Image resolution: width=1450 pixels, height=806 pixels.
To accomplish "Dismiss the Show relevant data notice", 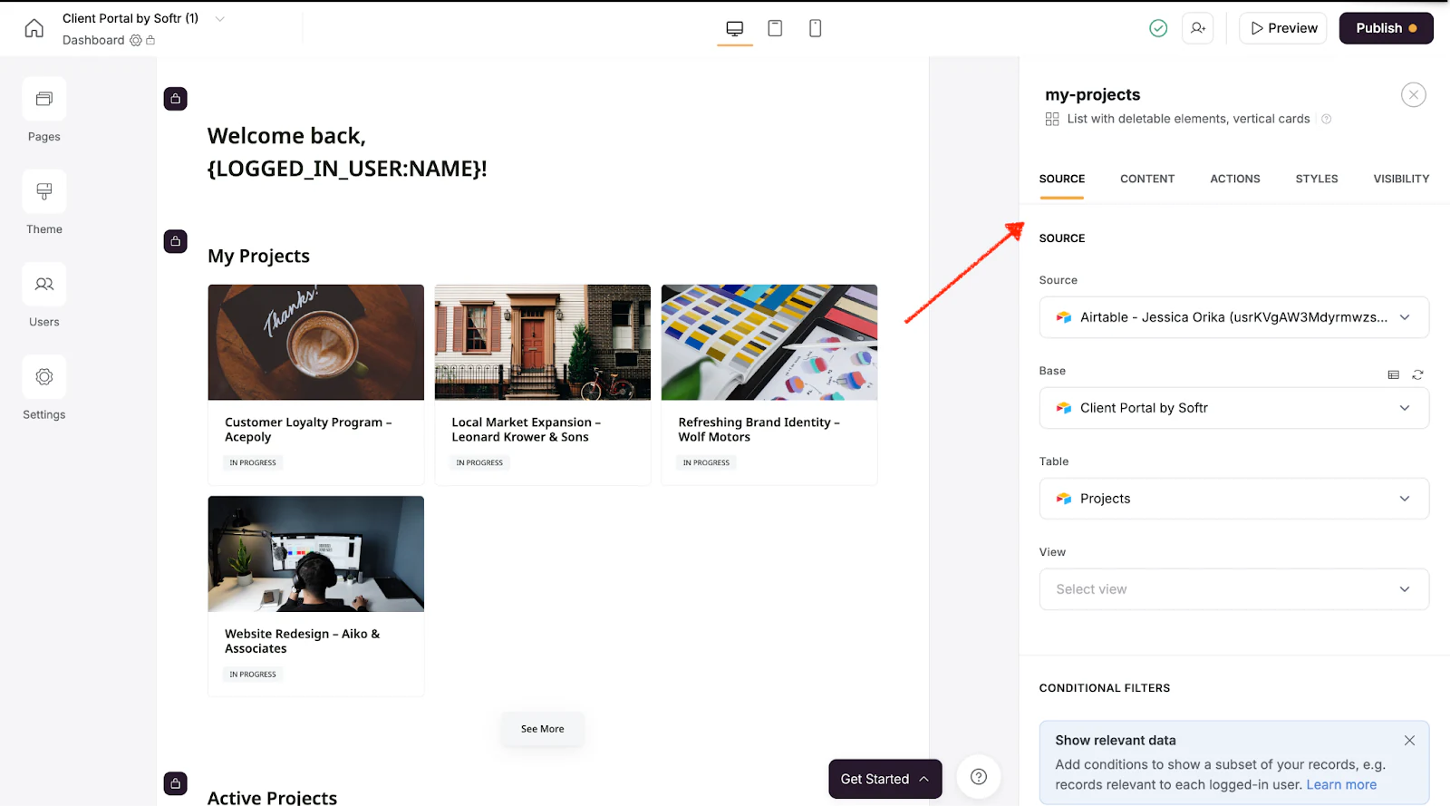I will 1409,741.
